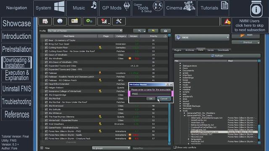Viewport: 269px width, 151px height.
Task: Open the GP Mods top menu
Action: tap(115, 8)
